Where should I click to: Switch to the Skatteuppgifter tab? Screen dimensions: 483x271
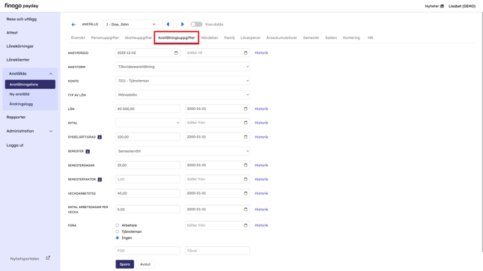pos(139,38)
